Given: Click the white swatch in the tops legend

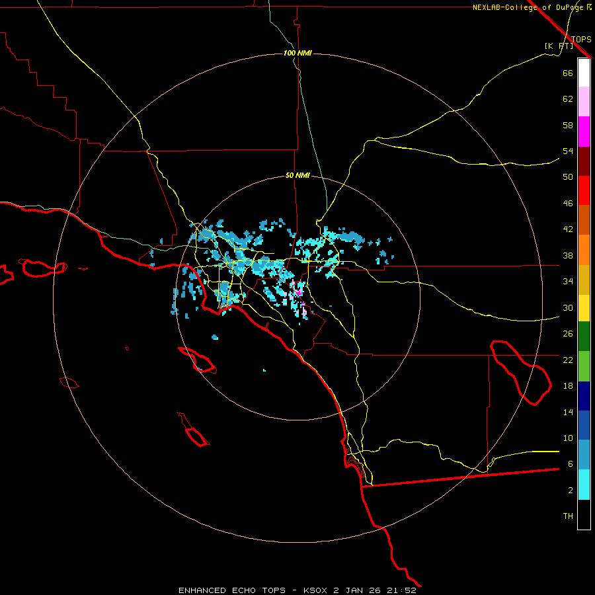Looking at the screenshot, I should (x=584, y=73).
